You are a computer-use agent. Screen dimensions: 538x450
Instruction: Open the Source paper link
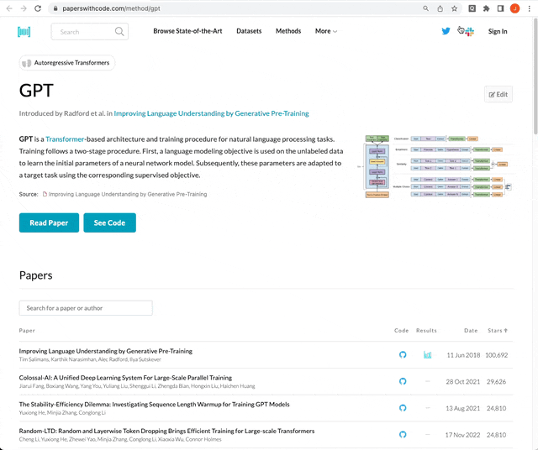coord(128,194)
